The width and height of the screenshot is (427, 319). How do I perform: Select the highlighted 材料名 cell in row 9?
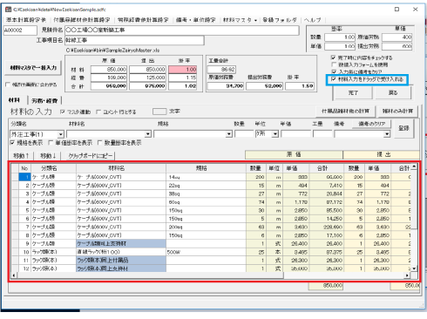coord(121,243)
